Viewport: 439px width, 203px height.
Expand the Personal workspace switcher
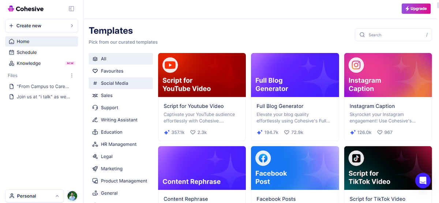34,196
